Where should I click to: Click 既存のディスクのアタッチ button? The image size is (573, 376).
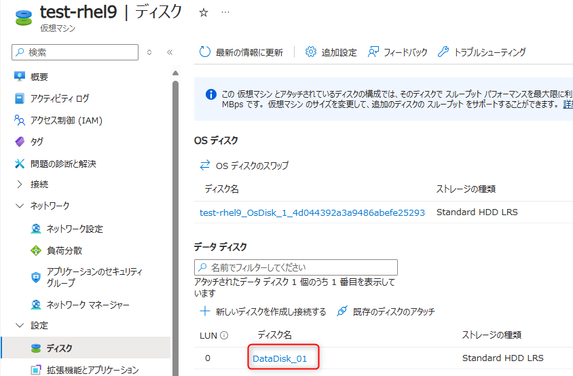pos(386,312)
